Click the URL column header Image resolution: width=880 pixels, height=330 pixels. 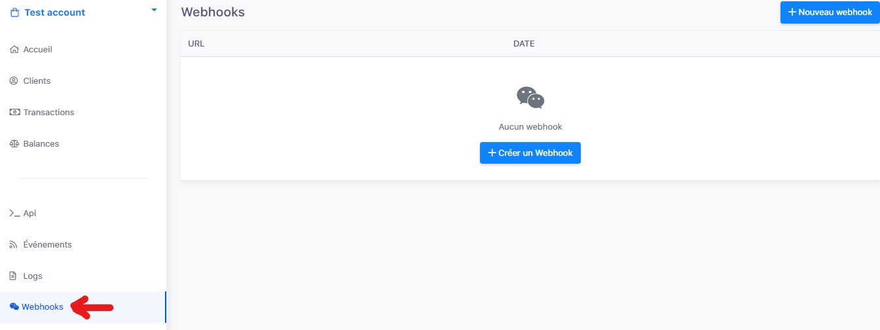tap(196, 44)
